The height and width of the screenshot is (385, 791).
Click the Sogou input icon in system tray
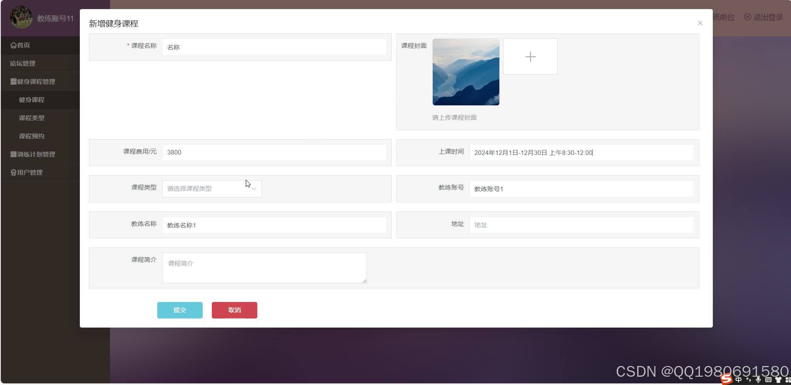[x=726, y=379]
